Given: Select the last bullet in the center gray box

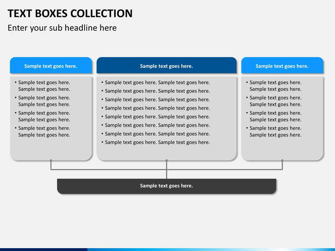Looking at the screenshot, I should pyautogui.click(x=155, y=142).
